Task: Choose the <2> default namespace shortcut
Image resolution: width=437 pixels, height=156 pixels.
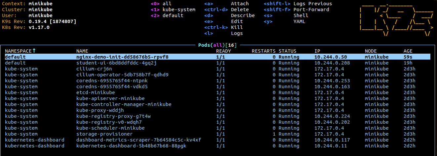Action: [x=167, y=15]
